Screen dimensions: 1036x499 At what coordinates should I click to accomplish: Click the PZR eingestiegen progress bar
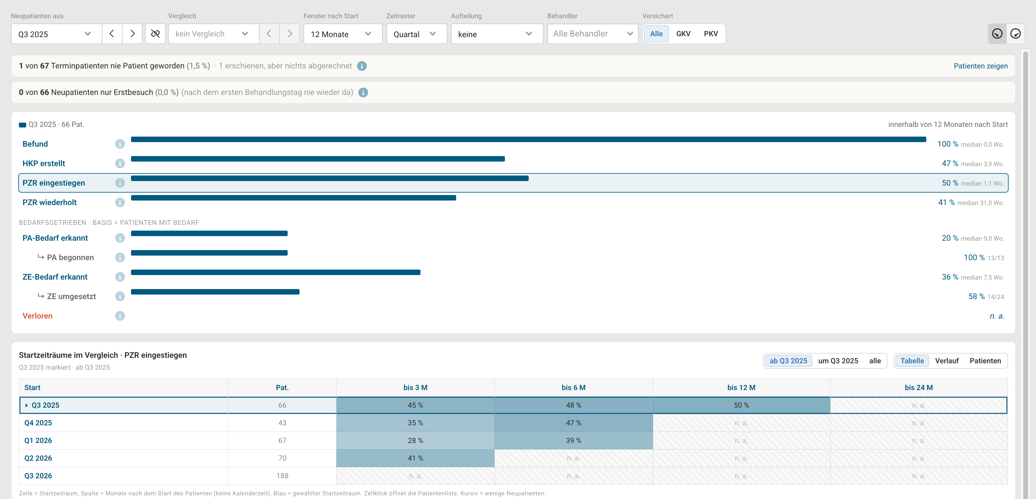click(x=330, y=178)
